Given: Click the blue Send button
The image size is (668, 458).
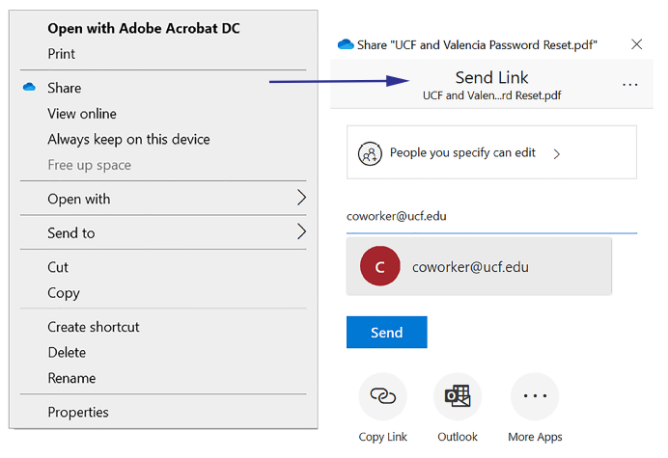Looking at the screenshot, I should point(386,332).
